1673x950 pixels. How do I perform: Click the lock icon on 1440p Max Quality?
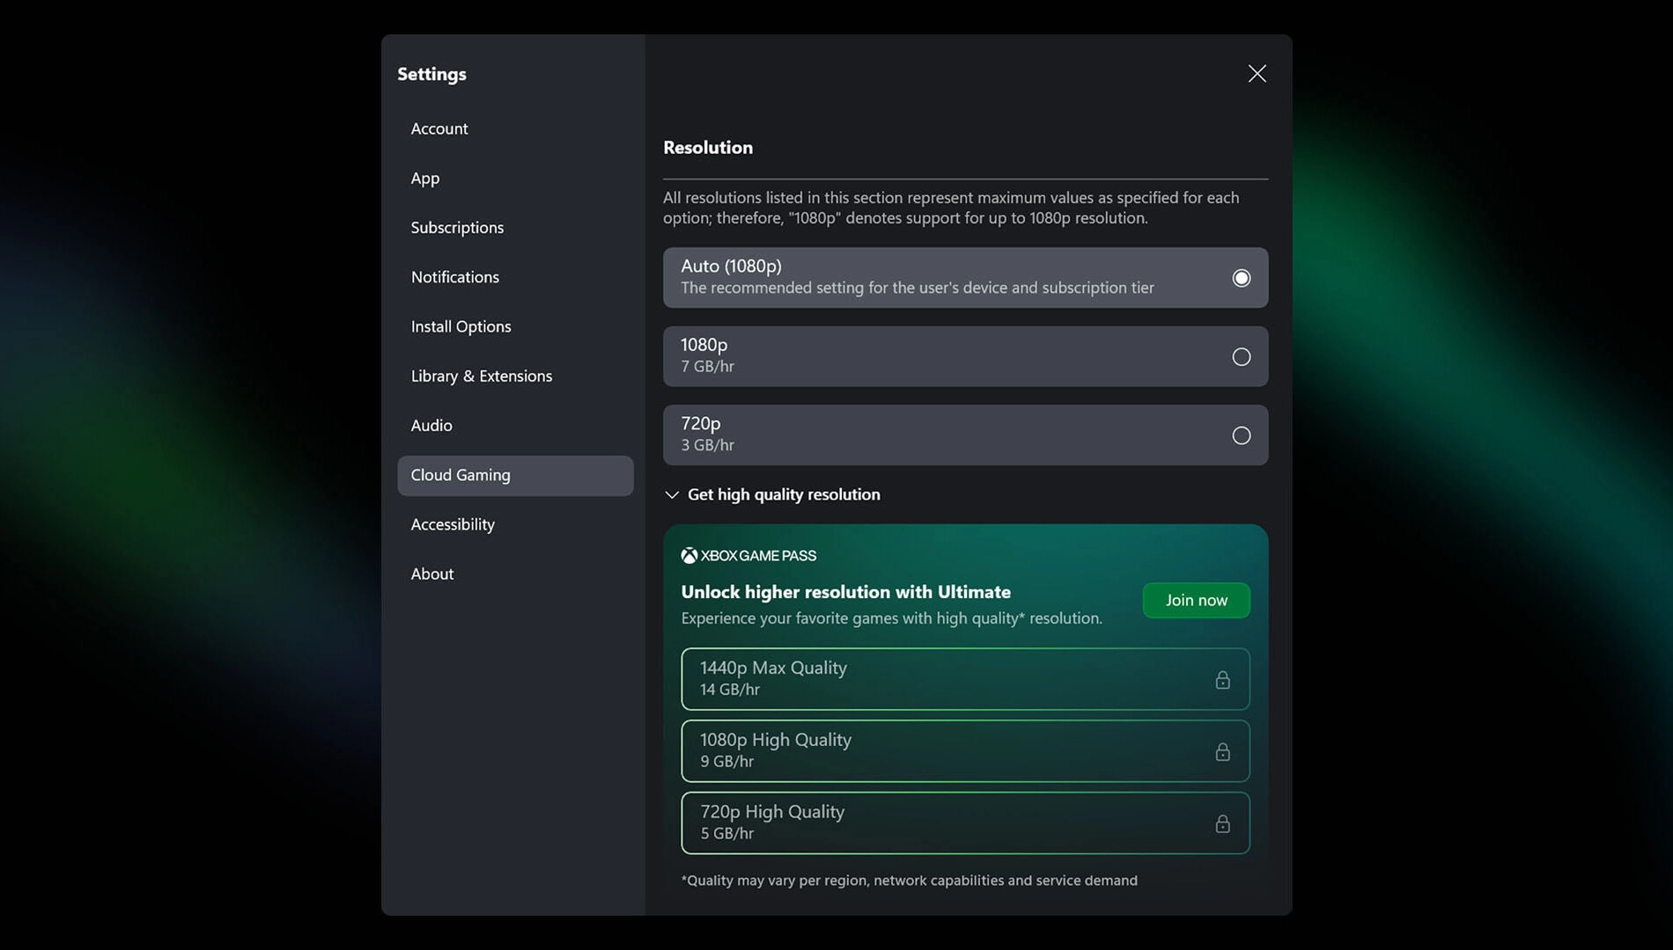click(x=1223, y=678)
